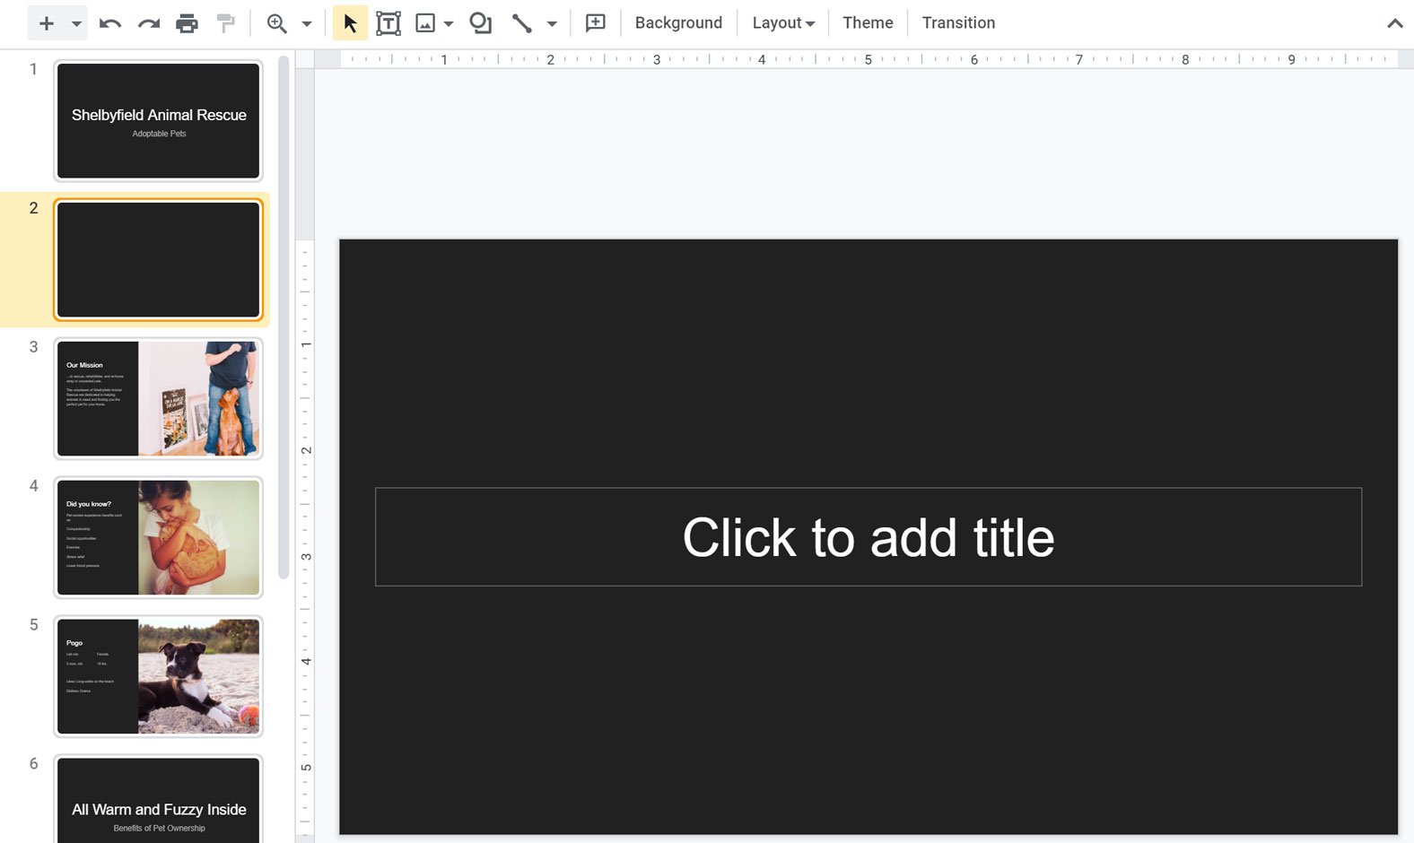The width and height of the screenshot is (1414, 843).
Task: Click the insert image icon
Action: [425, 23]
